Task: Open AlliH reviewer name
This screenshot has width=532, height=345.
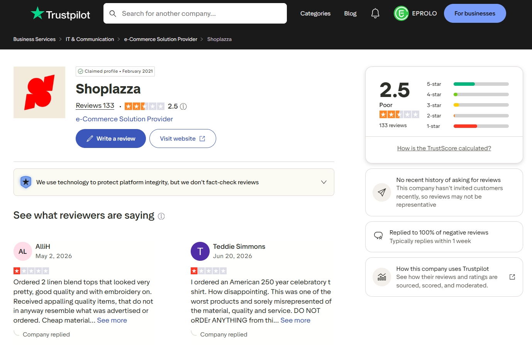Action: point(43,246)
